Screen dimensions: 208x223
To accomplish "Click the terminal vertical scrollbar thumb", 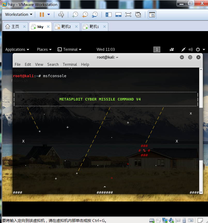I will (201, 134).
